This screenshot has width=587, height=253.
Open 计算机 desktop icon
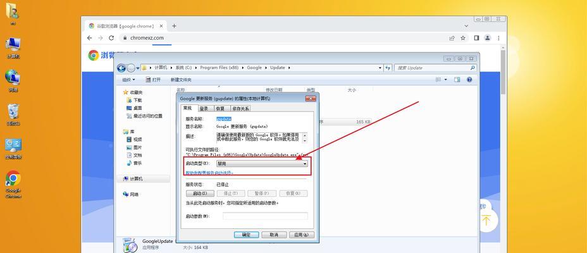(x=13, y=47)
